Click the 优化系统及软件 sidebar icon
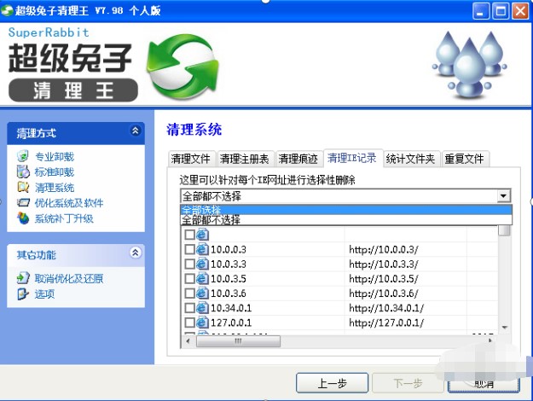This screenshot has height=401, width=533. click(x=23, y=203)
